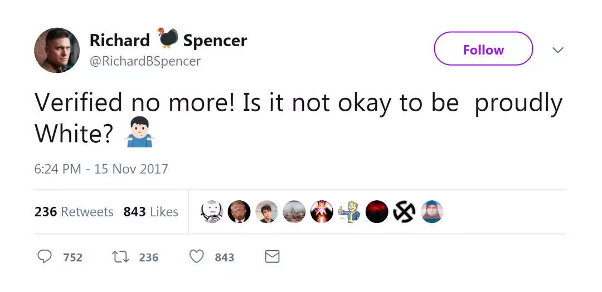
Task: Click the reply speech bubble icon
Action: [45, 256]
